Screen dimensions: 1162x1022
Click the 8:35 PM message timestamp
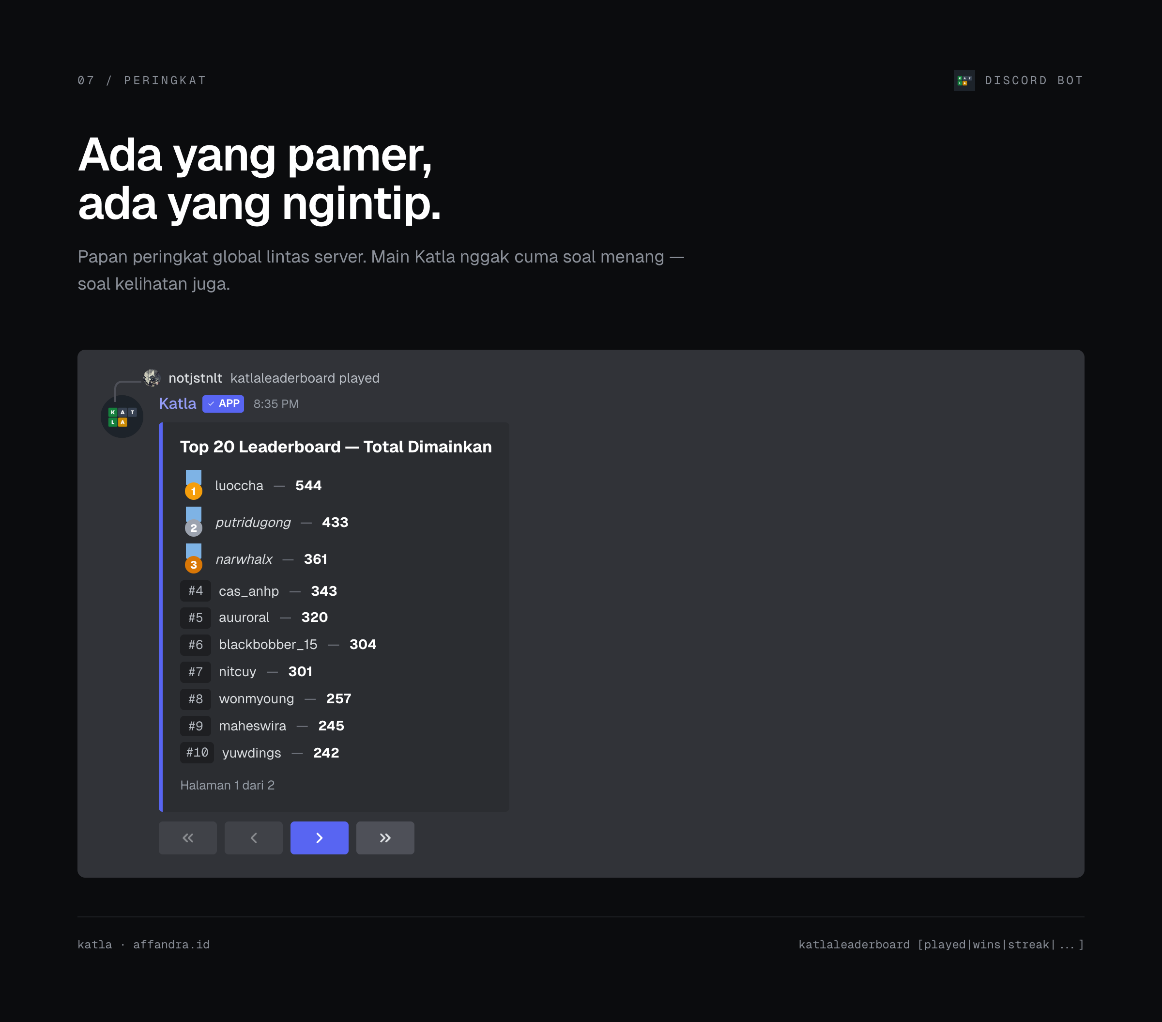pos(275,404)
